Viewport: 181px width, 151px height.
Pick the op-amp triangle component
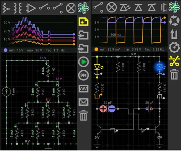[x=31, y=8]
